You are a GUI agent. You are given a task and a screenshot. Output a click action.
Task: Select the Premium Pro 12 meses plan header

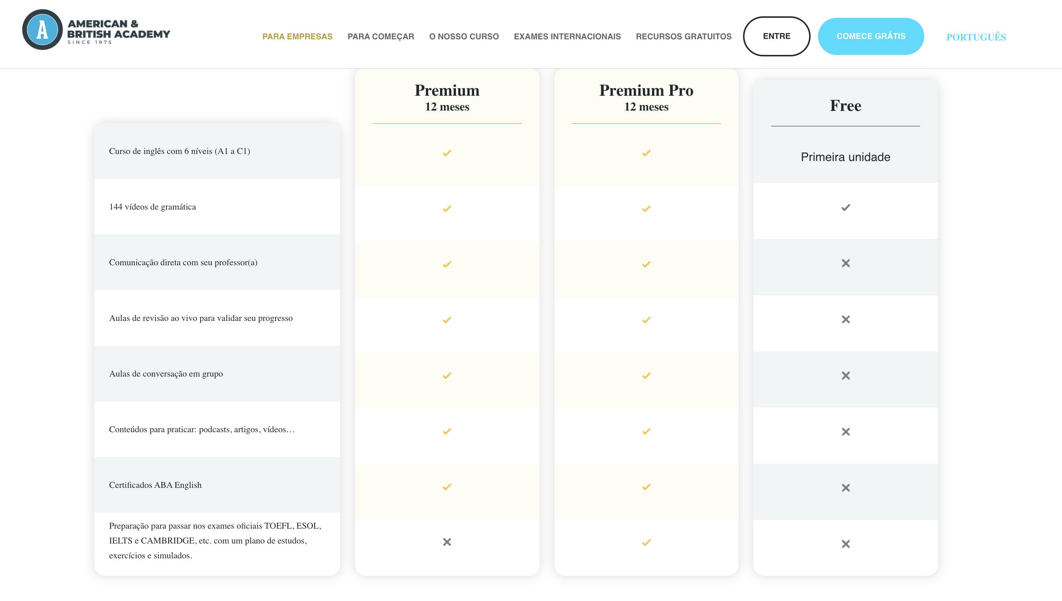click(646, 98)
